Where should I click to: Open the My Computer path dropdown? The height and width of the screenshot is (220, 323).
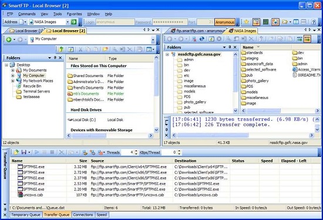coord(153,39)
